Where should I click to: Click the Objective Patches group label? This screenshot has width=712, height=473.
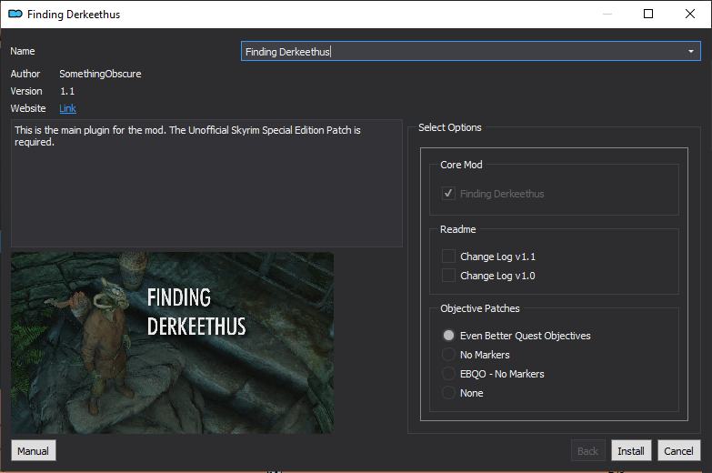pyautogui.click(x=480, y=308)
